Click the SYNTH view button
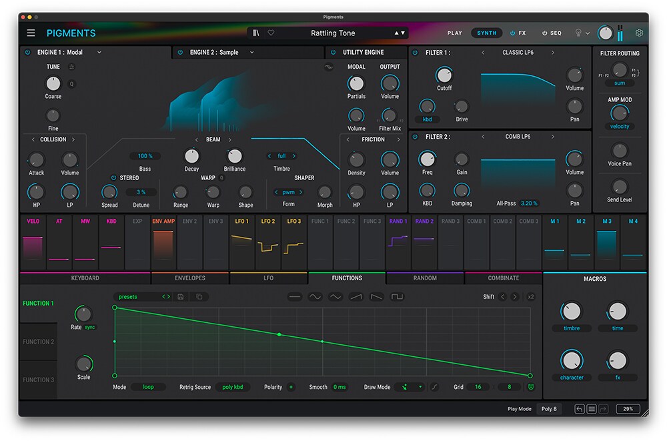This screenshot has height=441, width=667. point(487,33)
